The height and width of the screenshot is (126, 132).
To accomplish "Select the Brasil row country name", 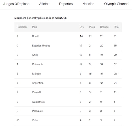I will pos(35,36).
